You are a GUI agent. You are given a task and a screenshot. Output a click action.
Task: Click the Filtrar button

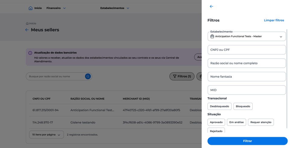pyautogui.click(x=247, y=141)
